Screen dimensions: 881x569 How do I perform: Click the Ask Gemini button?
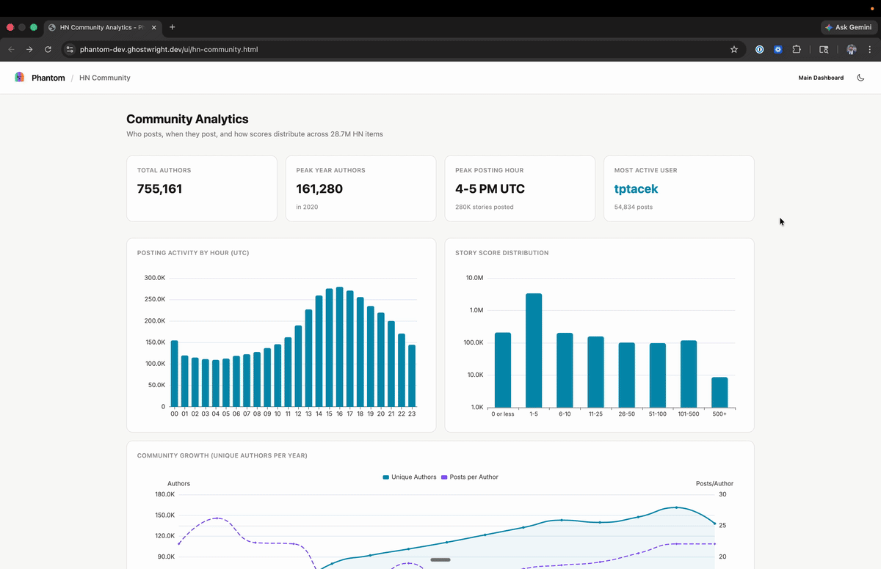[x=848, y=27]
